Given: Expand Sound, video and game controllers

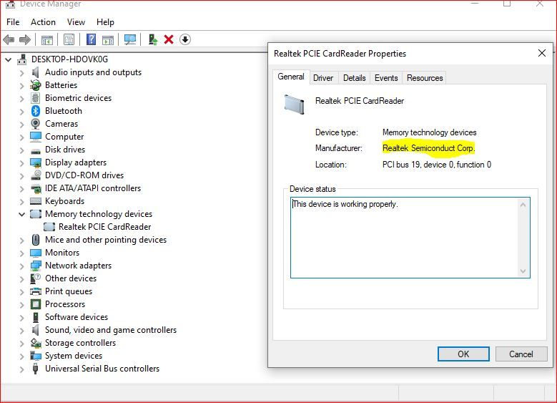Looking at the screenshot, I should (22, 331).
